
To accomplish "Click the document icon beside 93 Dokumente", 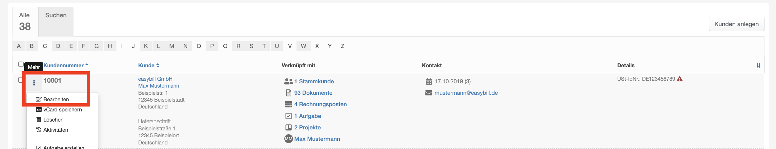I will coord(288,93).
